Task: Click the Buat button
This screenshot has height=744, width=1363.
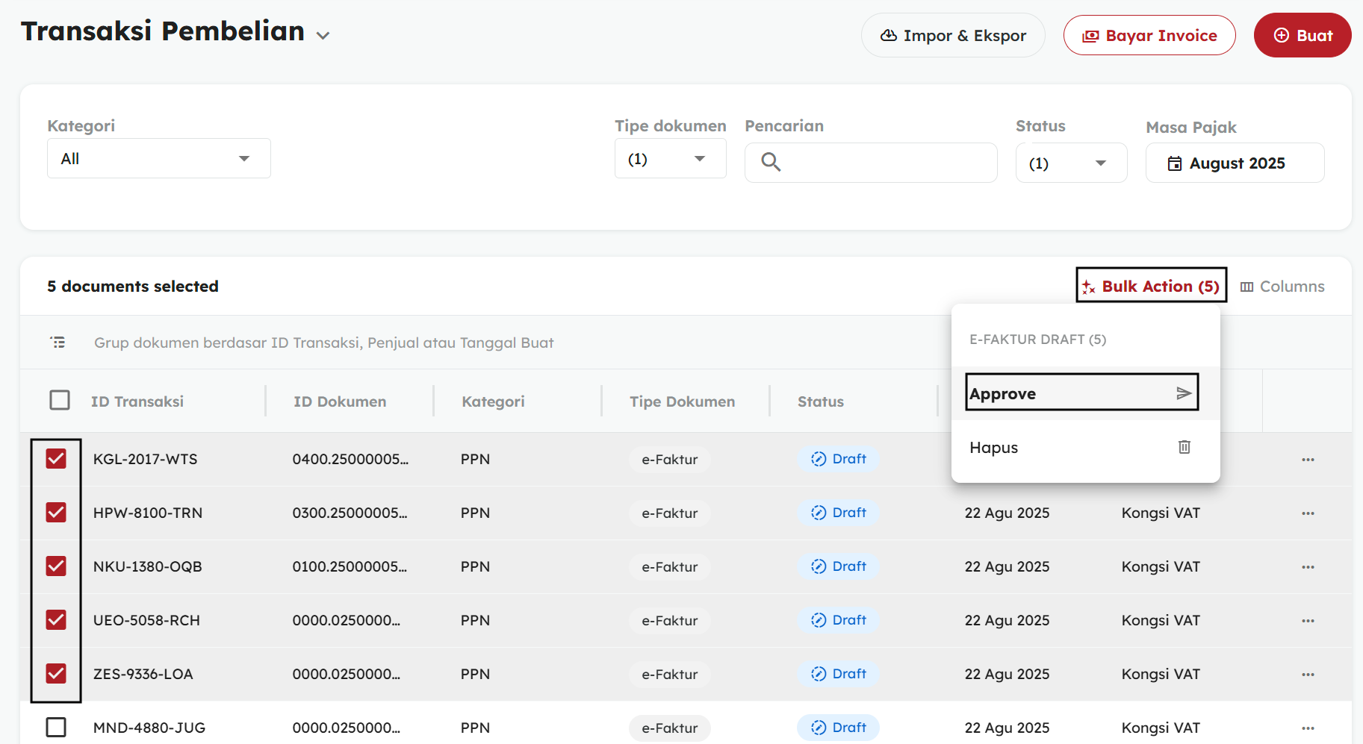Action: click(x=1303, y=35)
